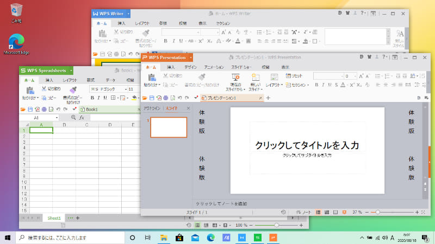Open File Explorer from taskbar
Screen dimensions: 435x244
click(164, 237)
